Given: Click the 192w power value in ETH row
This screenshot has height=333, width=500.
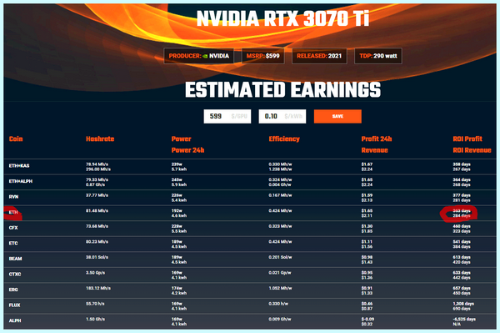Looking at the screenshot, I should point(177,210).
